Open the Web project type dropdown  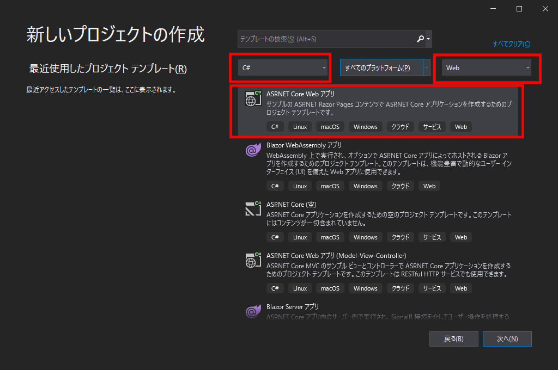487,68
